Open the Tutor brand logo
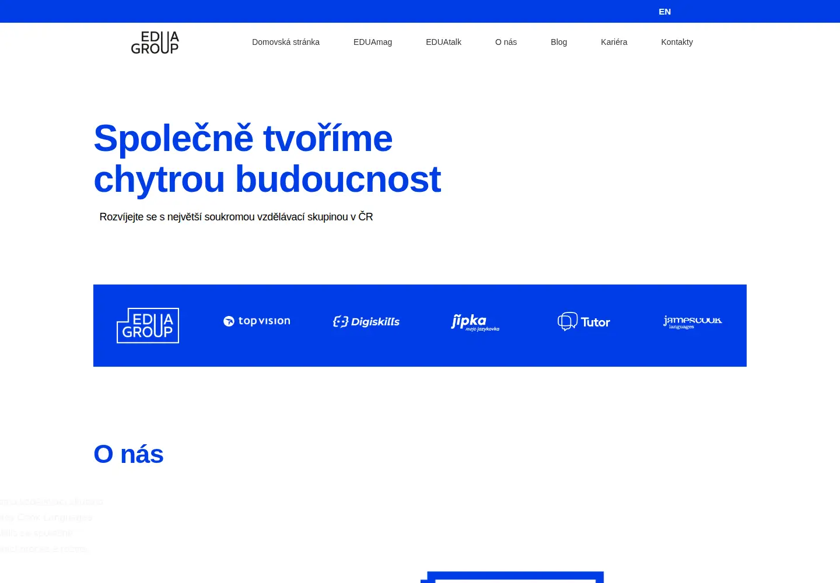The height and width of the screenshot is (583, 840). (x=584, y=322)
